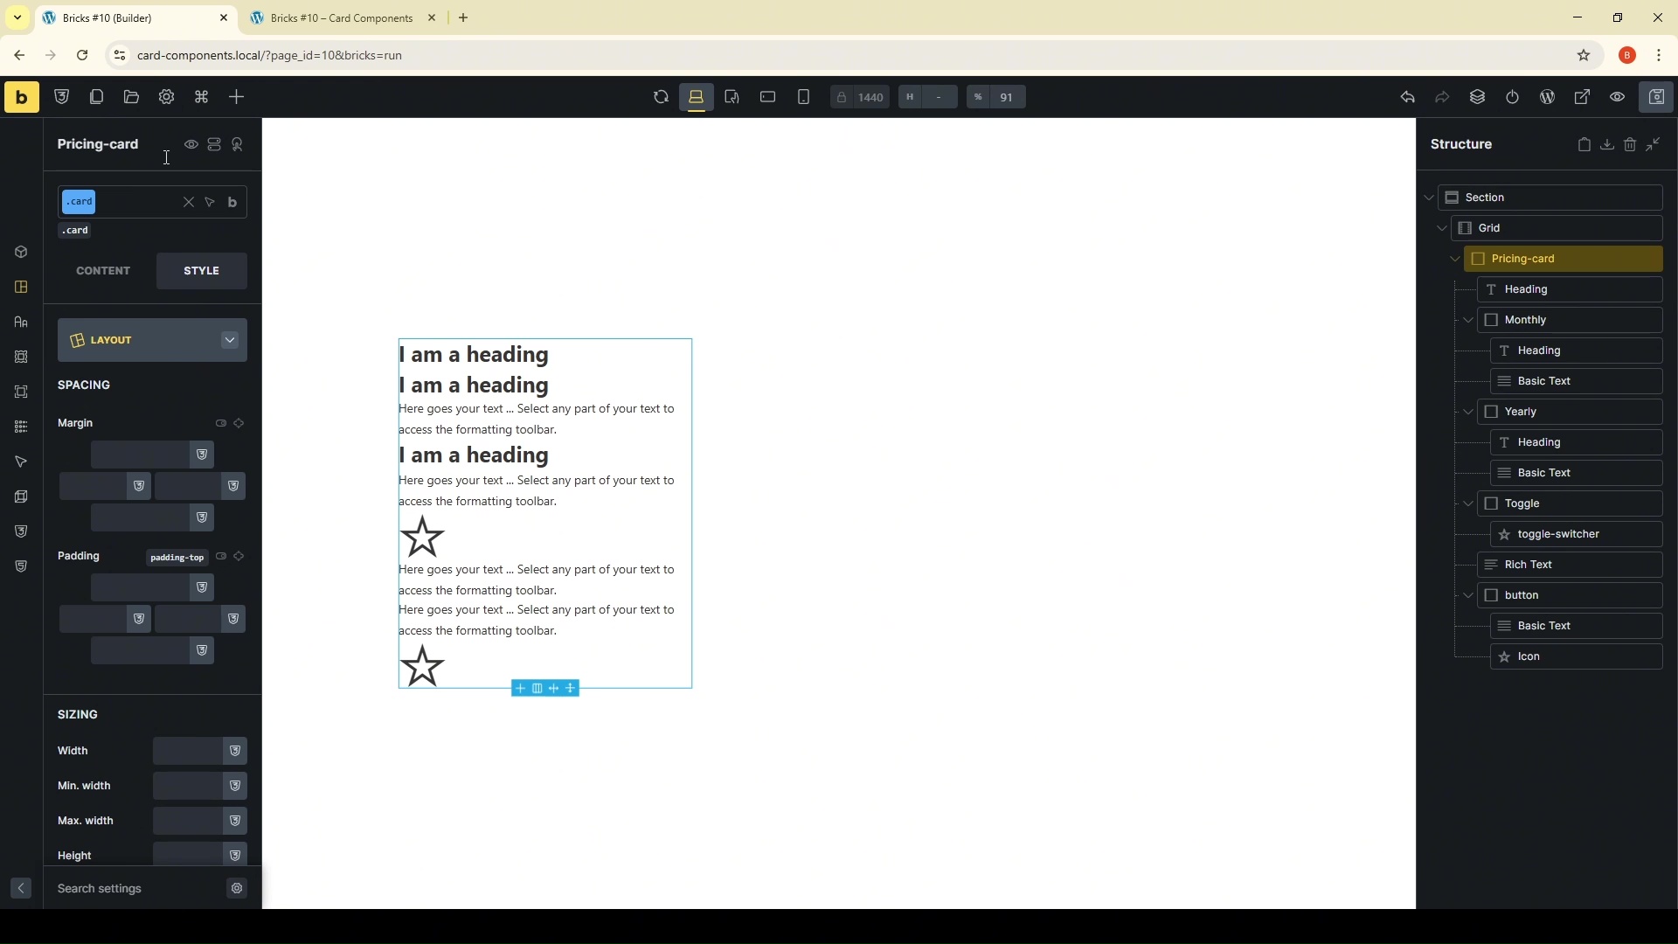The width and height of the screenshot is (1678, 944).
Task: Open revisions layers icon
Action: [1477, 97]
